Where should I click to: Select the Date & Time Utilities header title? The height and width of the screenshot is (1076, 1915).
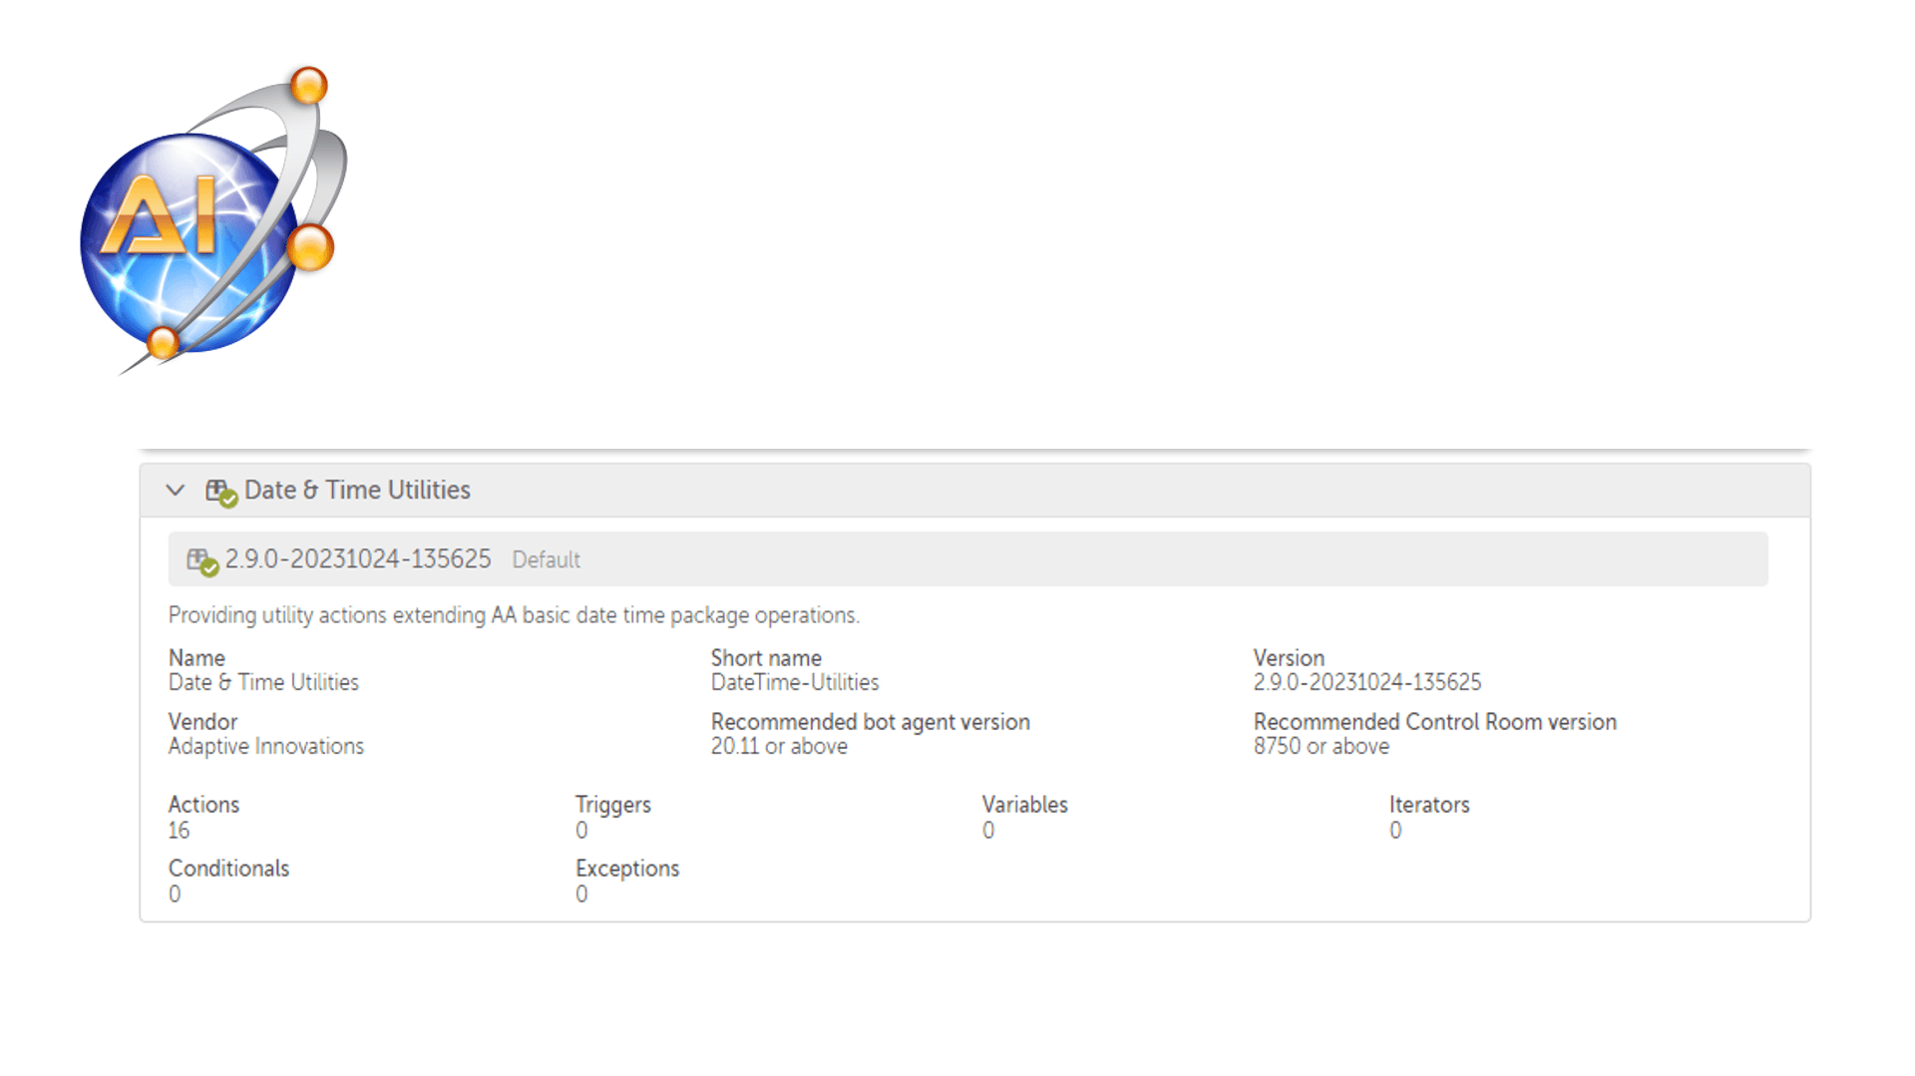(357, 490)
